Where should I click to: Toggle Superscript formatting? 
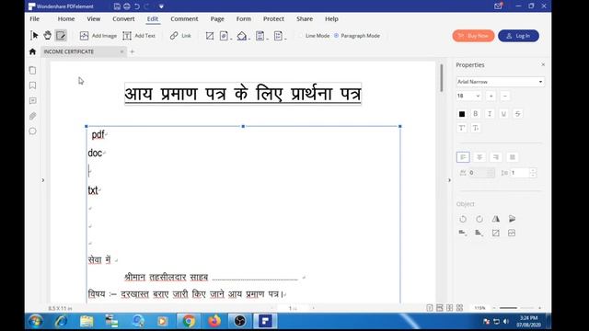(462, 128)
